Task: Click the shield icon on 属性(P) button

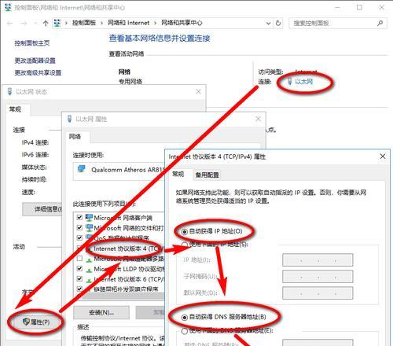Action: (x=26, y=322)
